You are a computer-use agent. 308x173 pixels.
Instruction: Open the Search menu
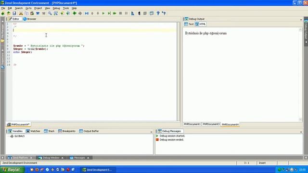point(19,8)
